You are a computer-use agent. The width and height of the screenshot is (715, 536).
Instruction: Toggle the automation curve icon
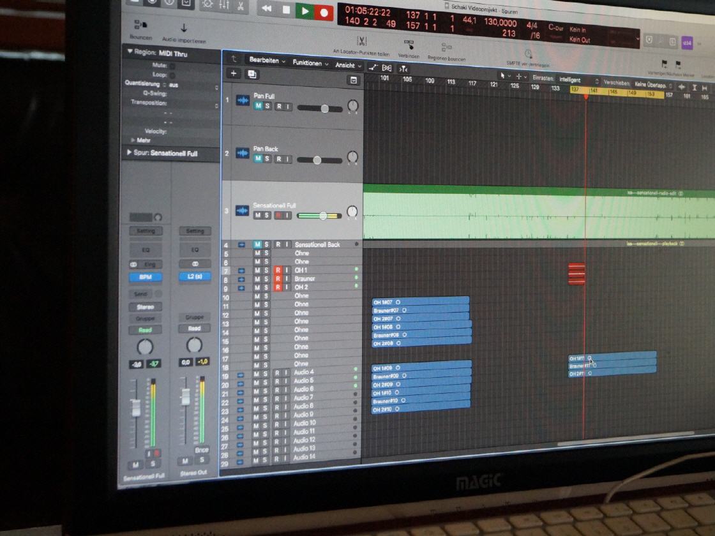tap(373, 68)
